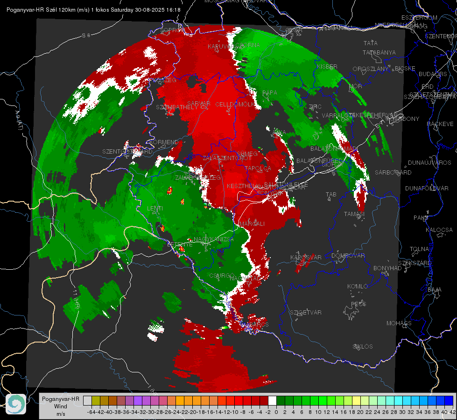
Task: Click the 'S 6' road label
Action: (x=86, y=35)
